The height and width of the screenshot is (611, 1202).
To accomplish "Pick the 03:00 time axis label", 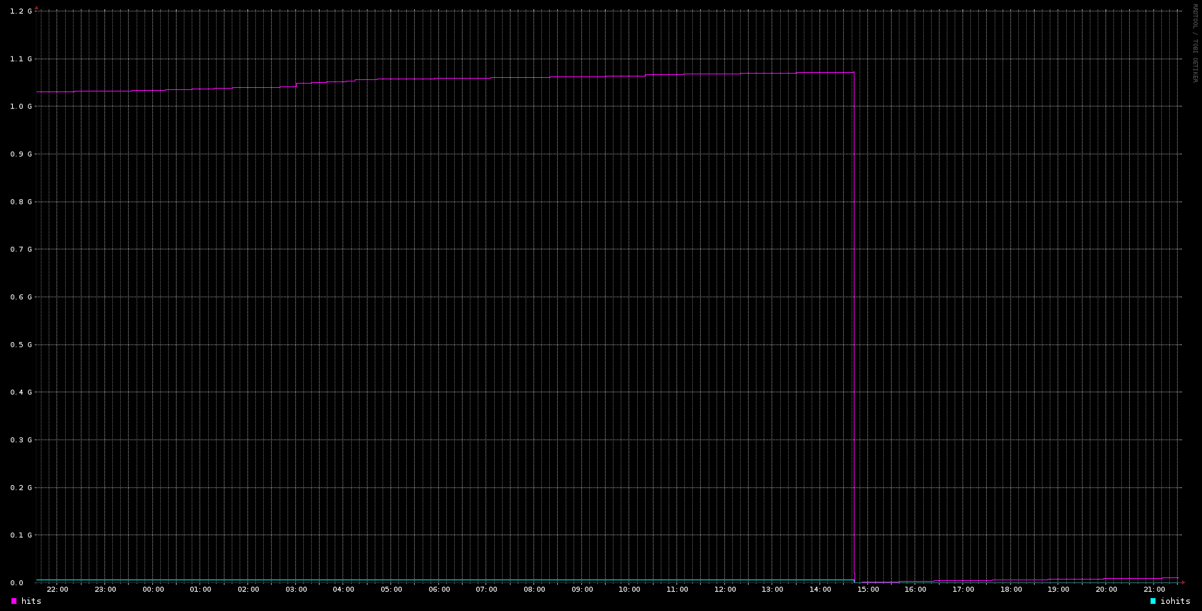I will point(296,590).
